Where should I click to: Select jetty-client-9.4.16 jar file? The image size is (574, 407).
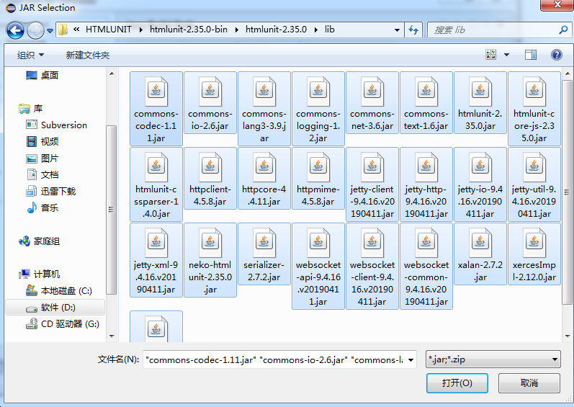372,184
